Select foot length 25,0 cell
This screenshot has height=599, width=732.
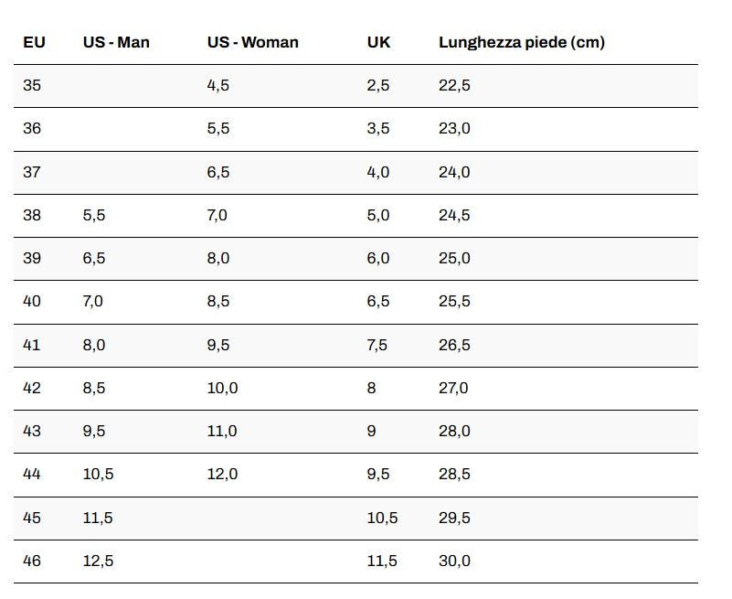click(x=454, y=258)
